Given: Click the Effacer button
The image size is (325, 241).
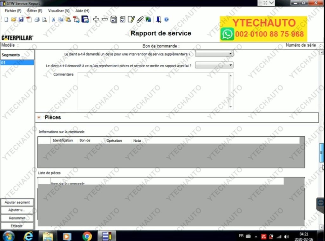Looking at the screenshot, I should click(17, 226).
